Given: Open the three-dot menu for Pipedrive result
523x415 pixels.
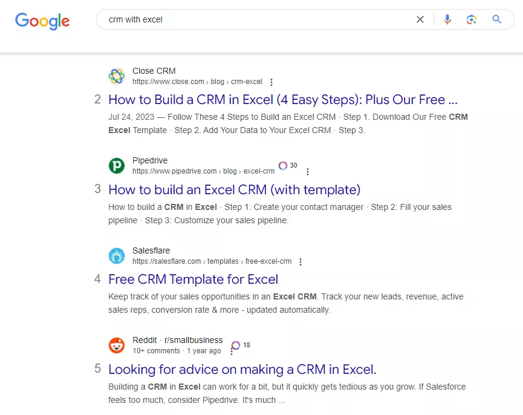Looking at the screenshot, I should tap(308, 171).
